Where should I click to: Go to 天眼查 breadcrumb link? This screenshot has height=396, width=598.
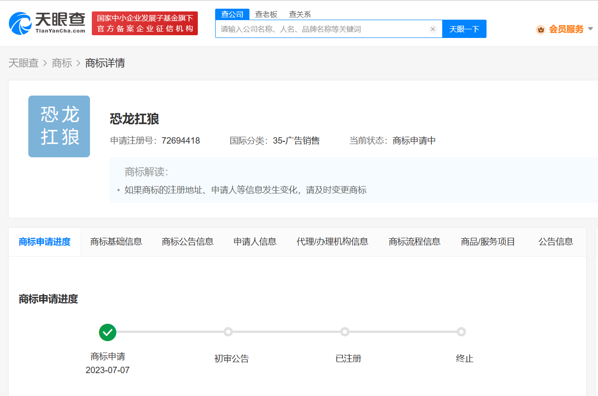24,63
